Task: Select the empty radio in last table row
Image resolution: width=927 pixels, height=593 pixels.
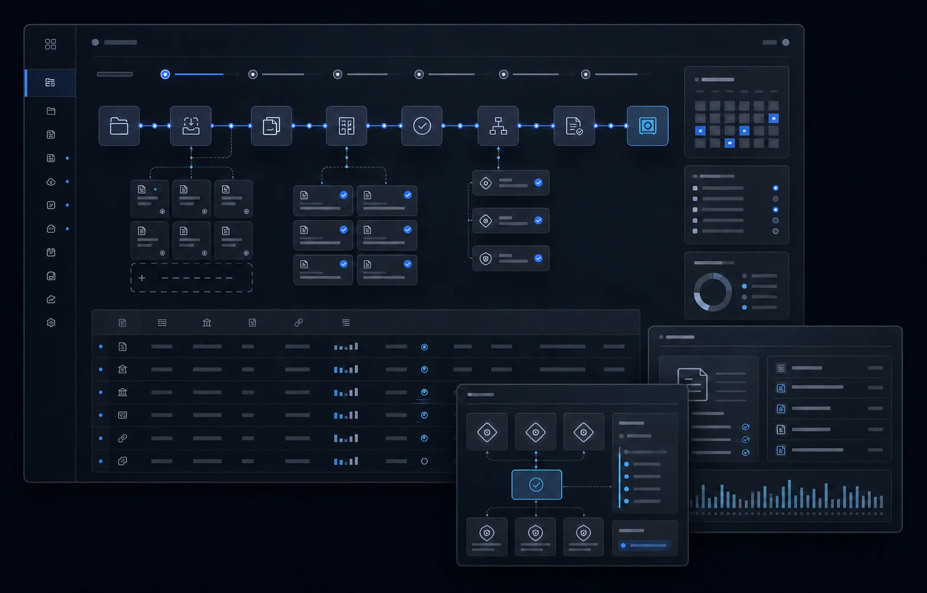Action: (x=424, y=461)
